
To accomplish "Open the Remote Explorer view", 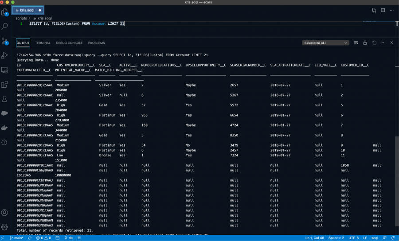I will [4, 70].
